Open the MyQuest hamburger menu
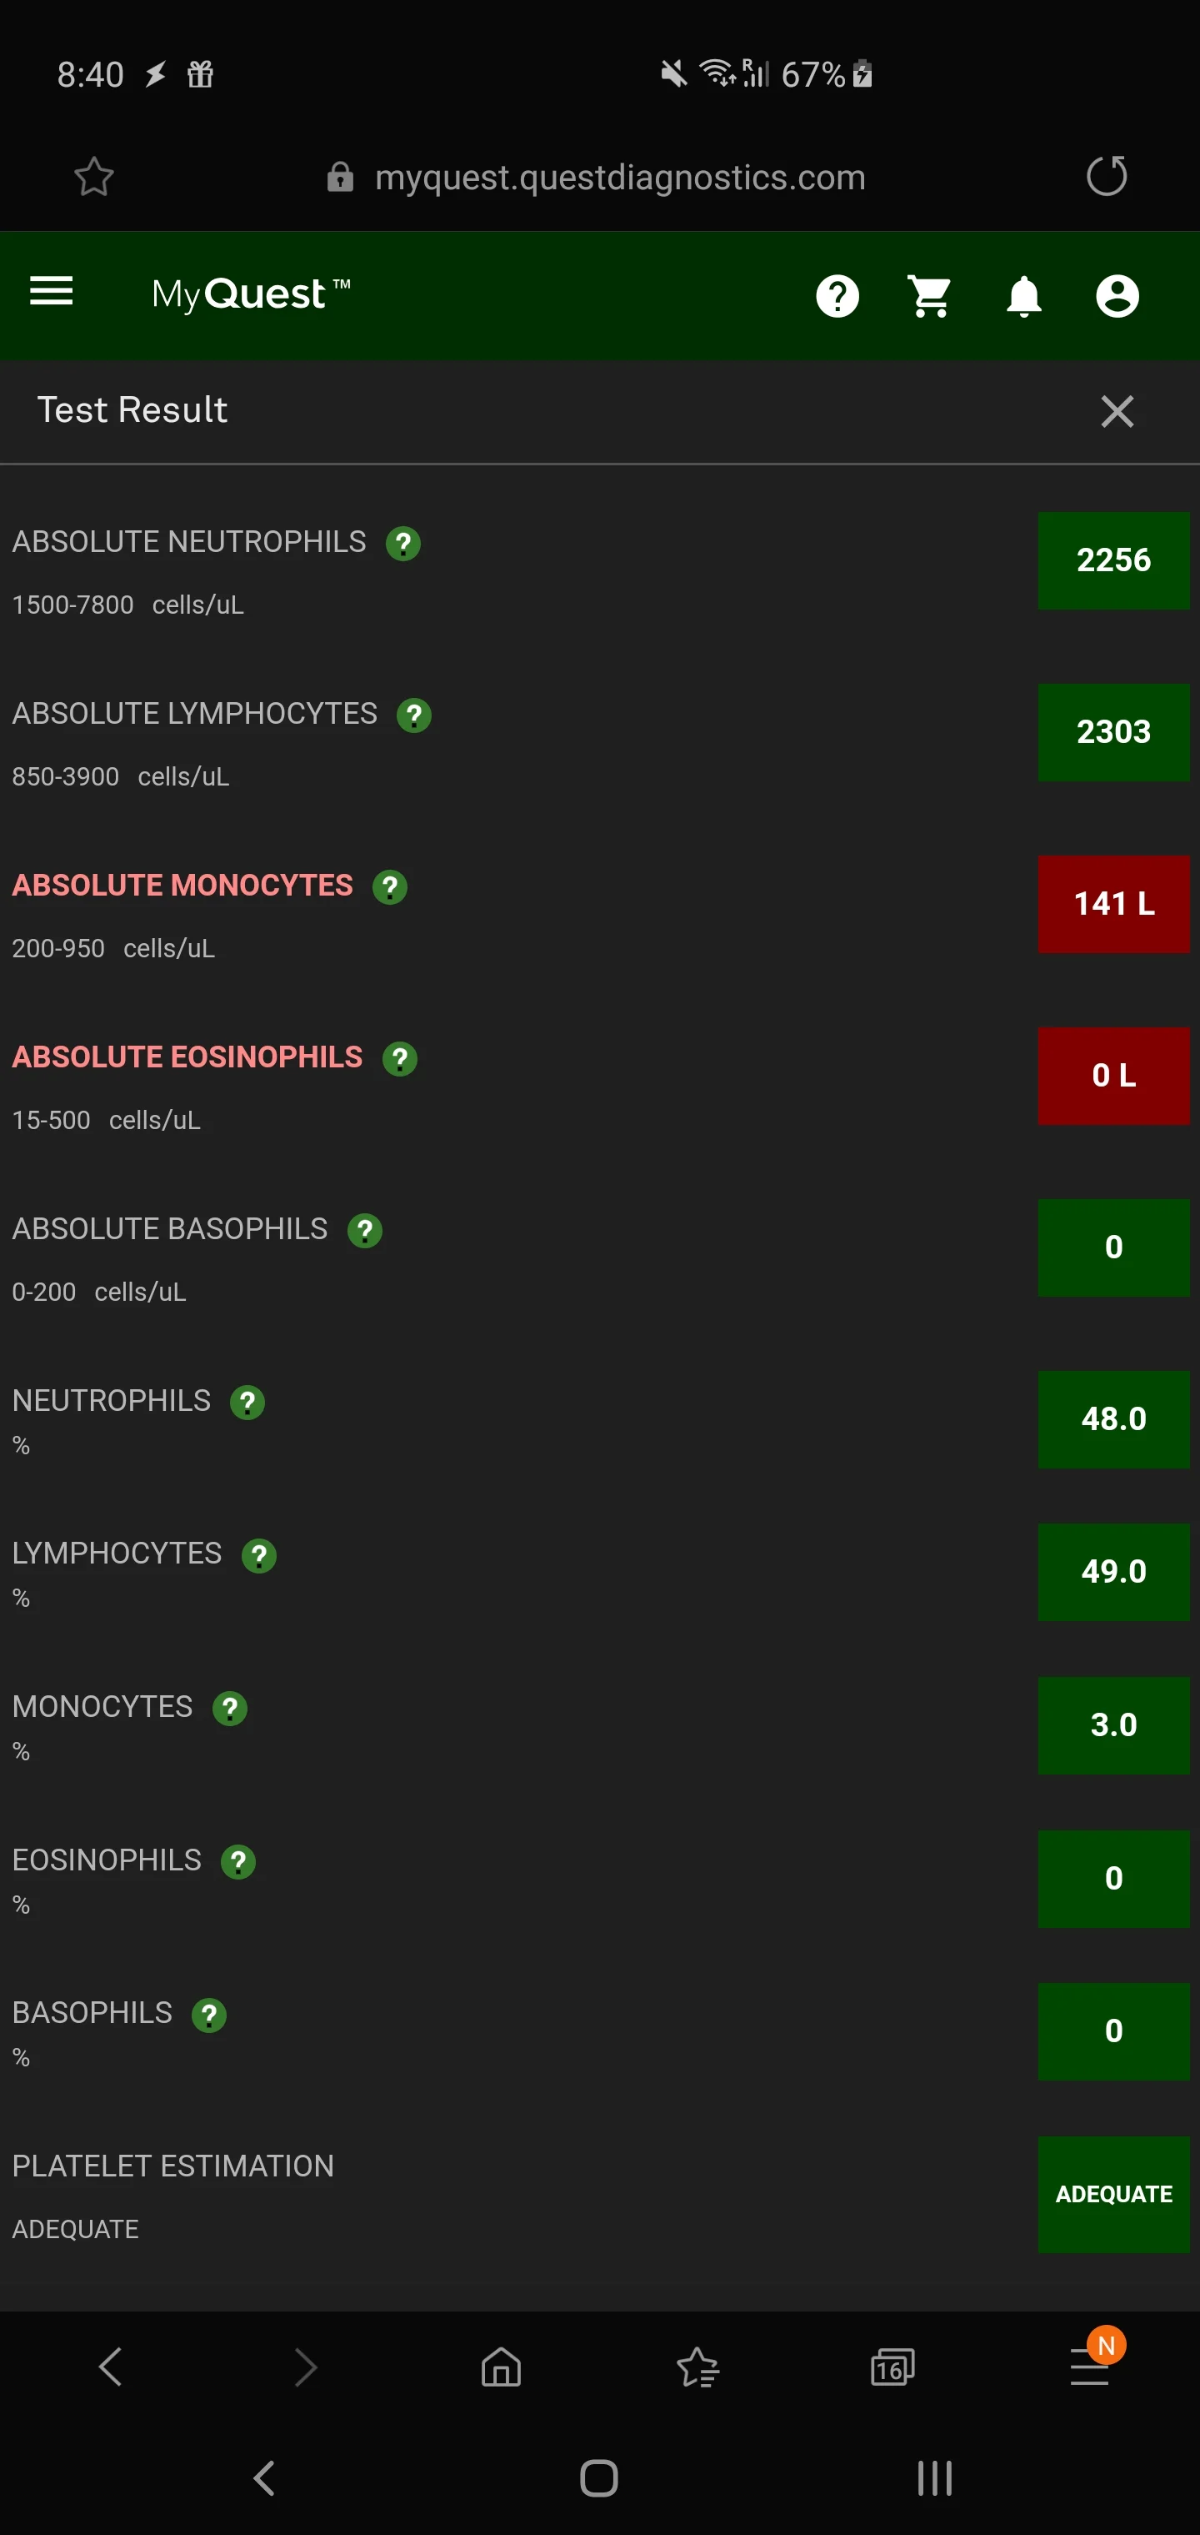The height and width of the screenshot is (2535, 1200). [x=51, y=292]
